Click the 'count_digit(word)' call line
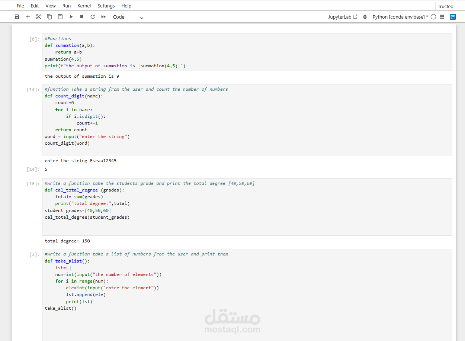This screenshot has width=465, height=341. [x=67, y=143]
